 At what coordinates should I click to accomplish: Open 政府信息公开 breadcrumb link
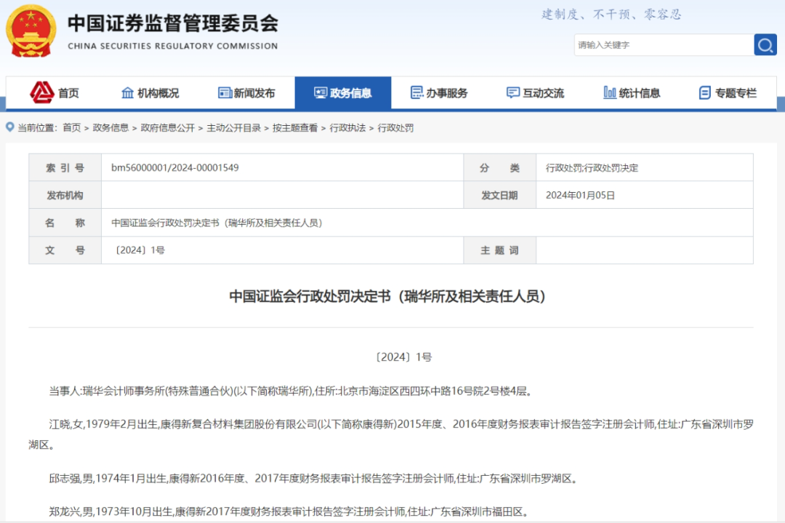click(x=168, y=128)
